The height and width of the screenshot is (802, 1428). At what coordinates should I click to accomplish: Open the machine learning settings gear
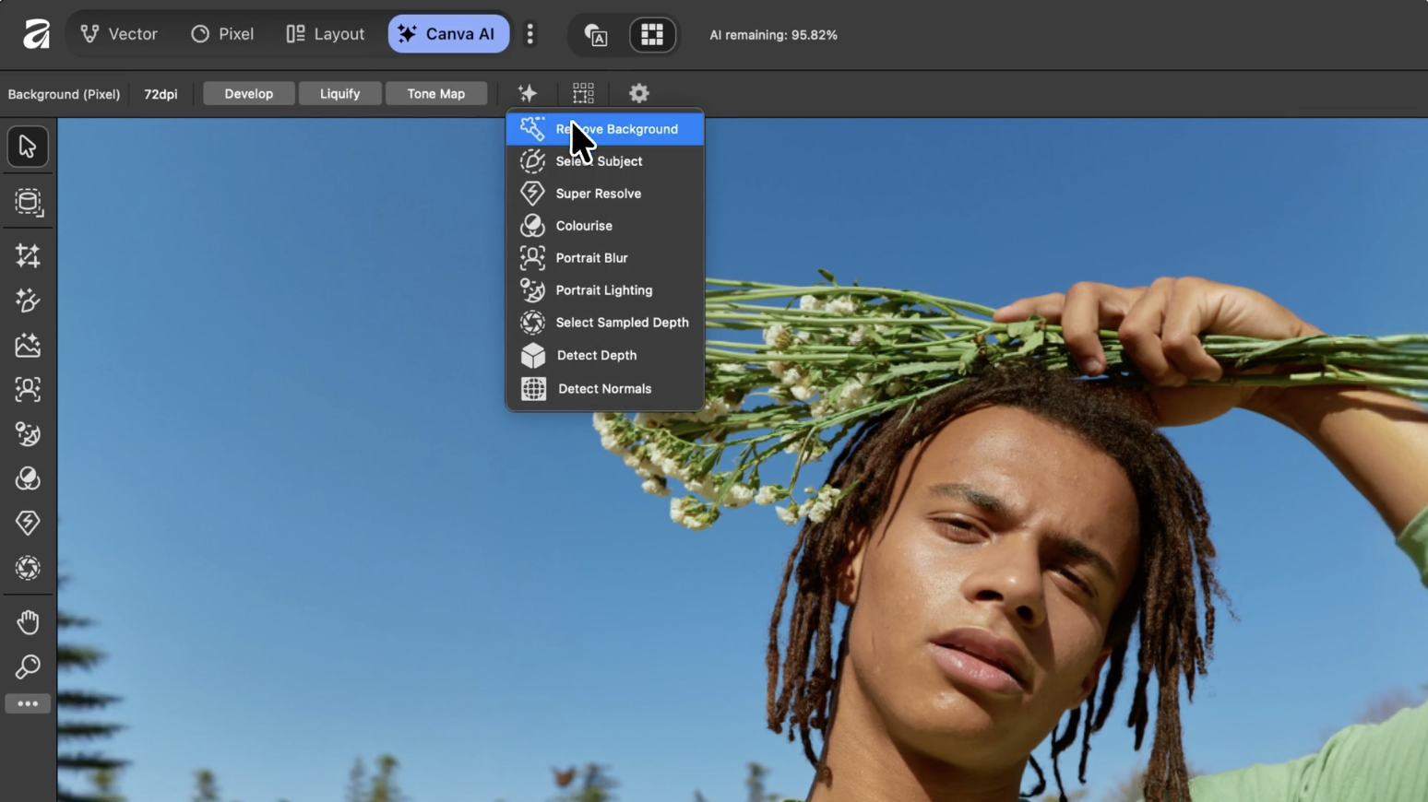638,93
